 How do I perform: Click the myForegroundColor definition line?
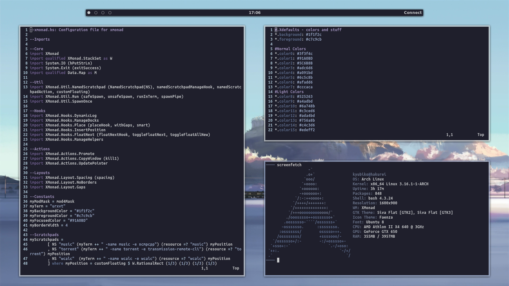(x=62, y=216)
